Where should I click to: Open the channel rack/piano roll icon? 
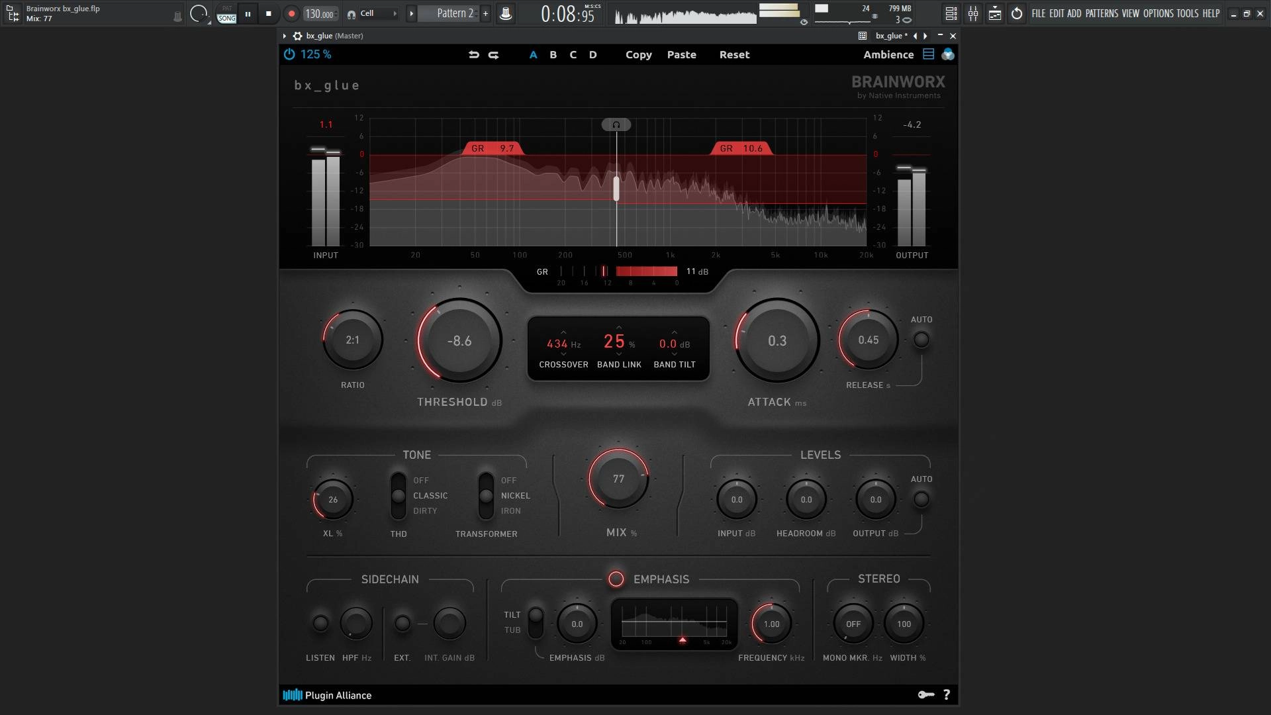click(x=995, y=13)
